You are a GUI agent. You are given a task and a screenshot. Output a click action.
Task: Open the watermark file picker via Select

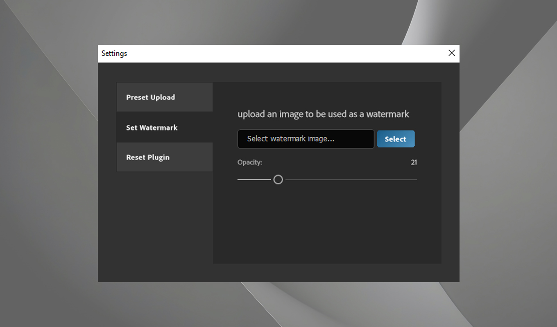396,139
